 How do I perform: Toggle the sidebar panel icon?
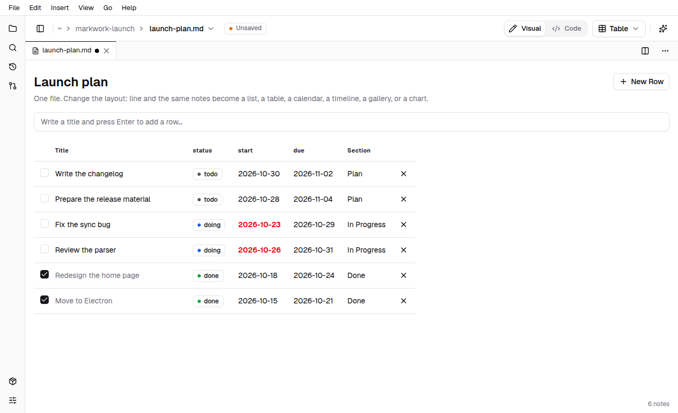point(40,29)
